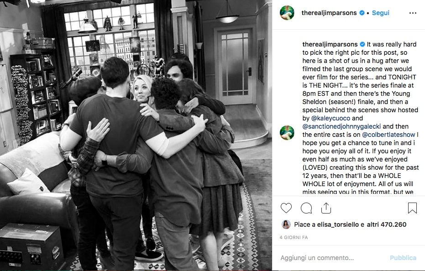Click the 4 GIORNI FA timestamp
Image resolution: width=425 pixels, height=271 pixels.
(x=294, y=237)
